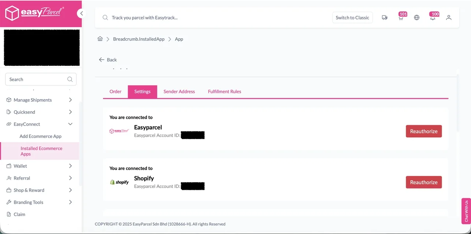Click the globe language icon
Viewport: 471px width, 234px height.
(x=417, y=17)
